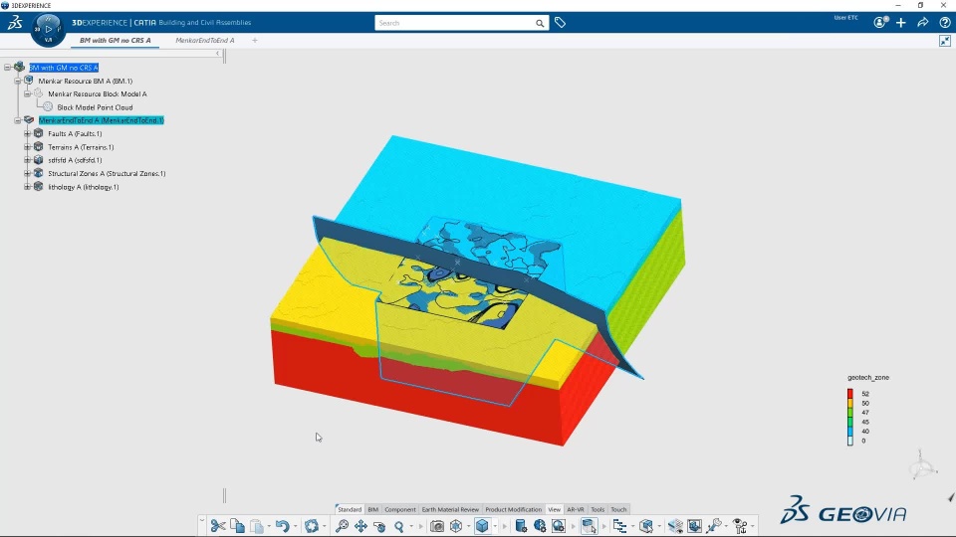Collapse the Menkar Resource Block Model A node
Image resolution: width=956 pixels, height=537 pixels.
pyautogui.click(x=28, y=94)
